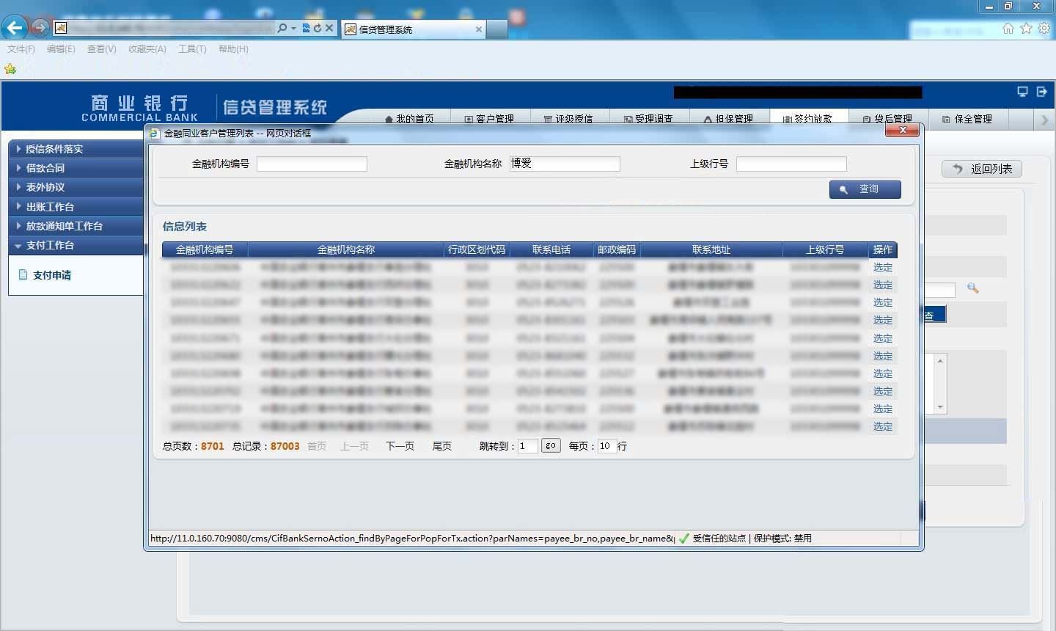The width and height of the screenshot is (1056, 631).
Task: Open the 帮助(H) menu
Action: point(233,49)
